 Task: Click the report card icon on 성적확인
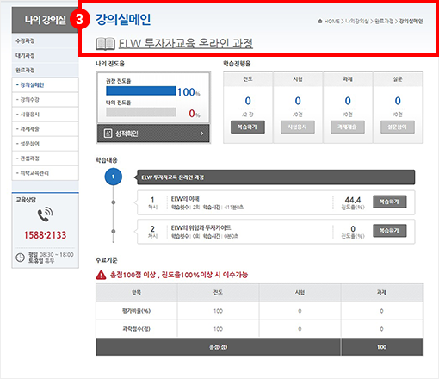(108, 134)
